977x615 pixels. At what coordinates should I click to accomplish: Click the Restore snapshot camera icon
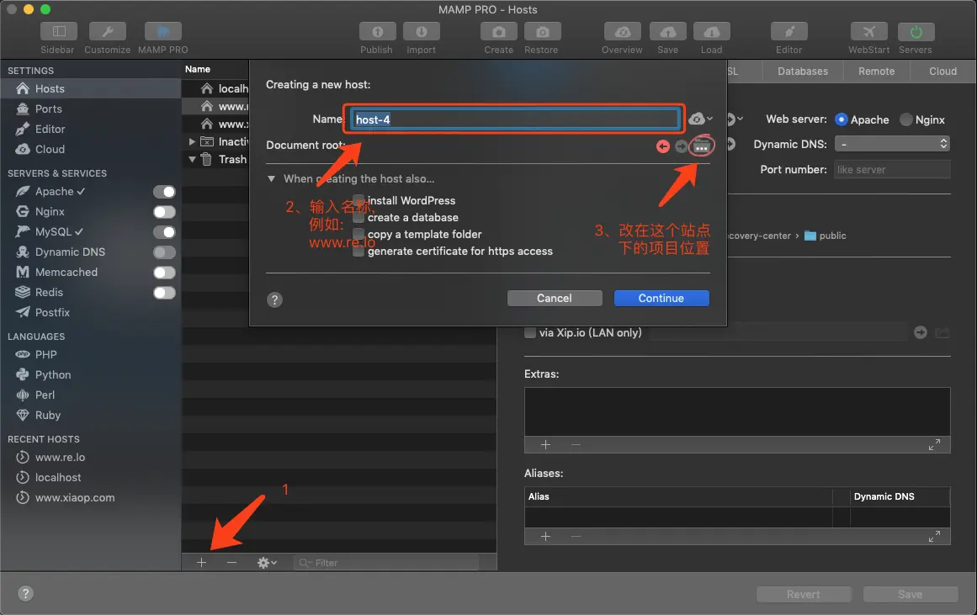(x=542, y=31)
